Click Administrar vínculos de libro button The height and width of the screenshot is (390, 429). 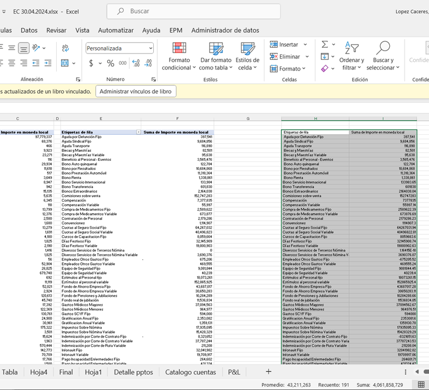point(136,91)
